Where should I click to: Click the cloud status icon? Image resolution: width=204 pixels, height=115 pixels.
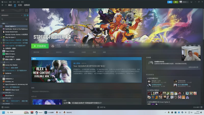[x=53, y=46]
